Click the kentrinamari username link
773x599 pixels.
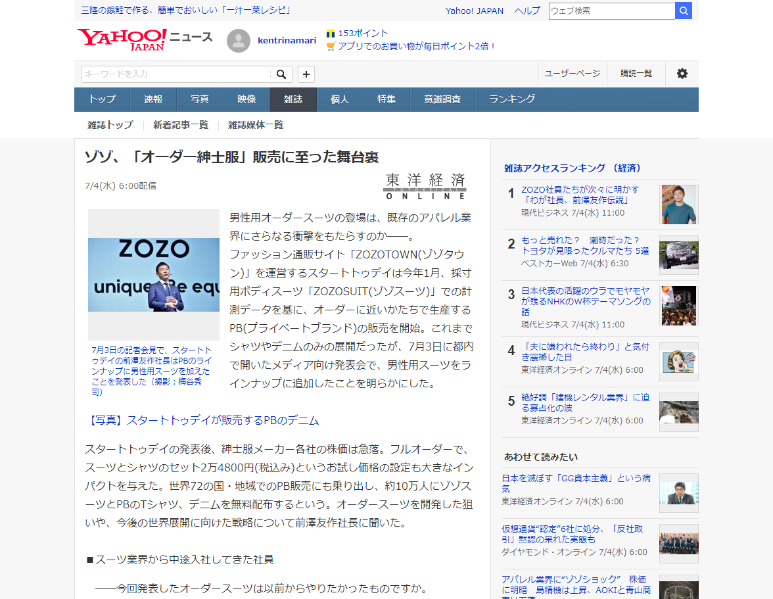point(287,40)
